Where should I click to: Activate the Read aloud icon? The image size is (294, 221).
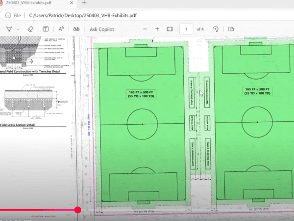(62, 29)
